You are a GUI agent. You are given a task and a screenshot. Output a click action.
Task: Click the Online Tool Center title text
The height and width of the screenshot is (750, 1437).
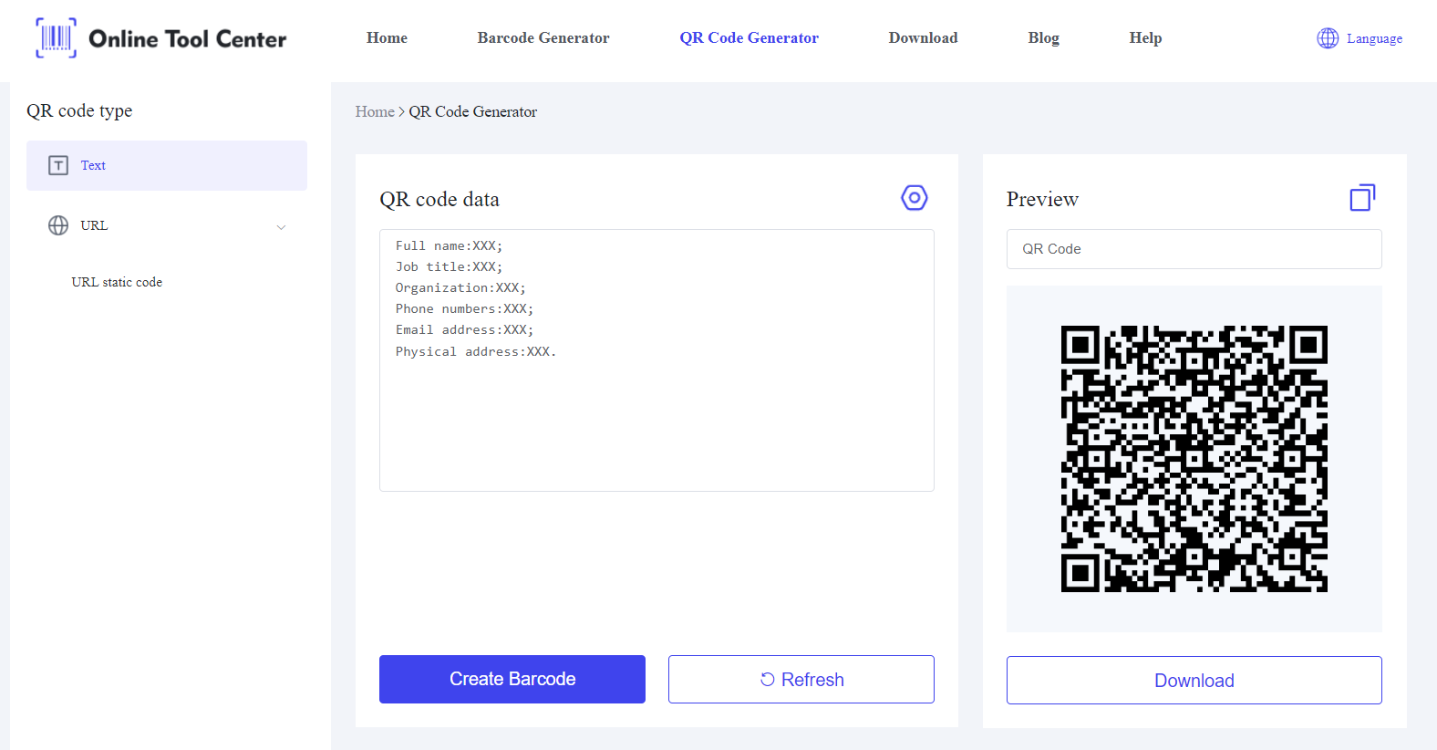(187, 38)
